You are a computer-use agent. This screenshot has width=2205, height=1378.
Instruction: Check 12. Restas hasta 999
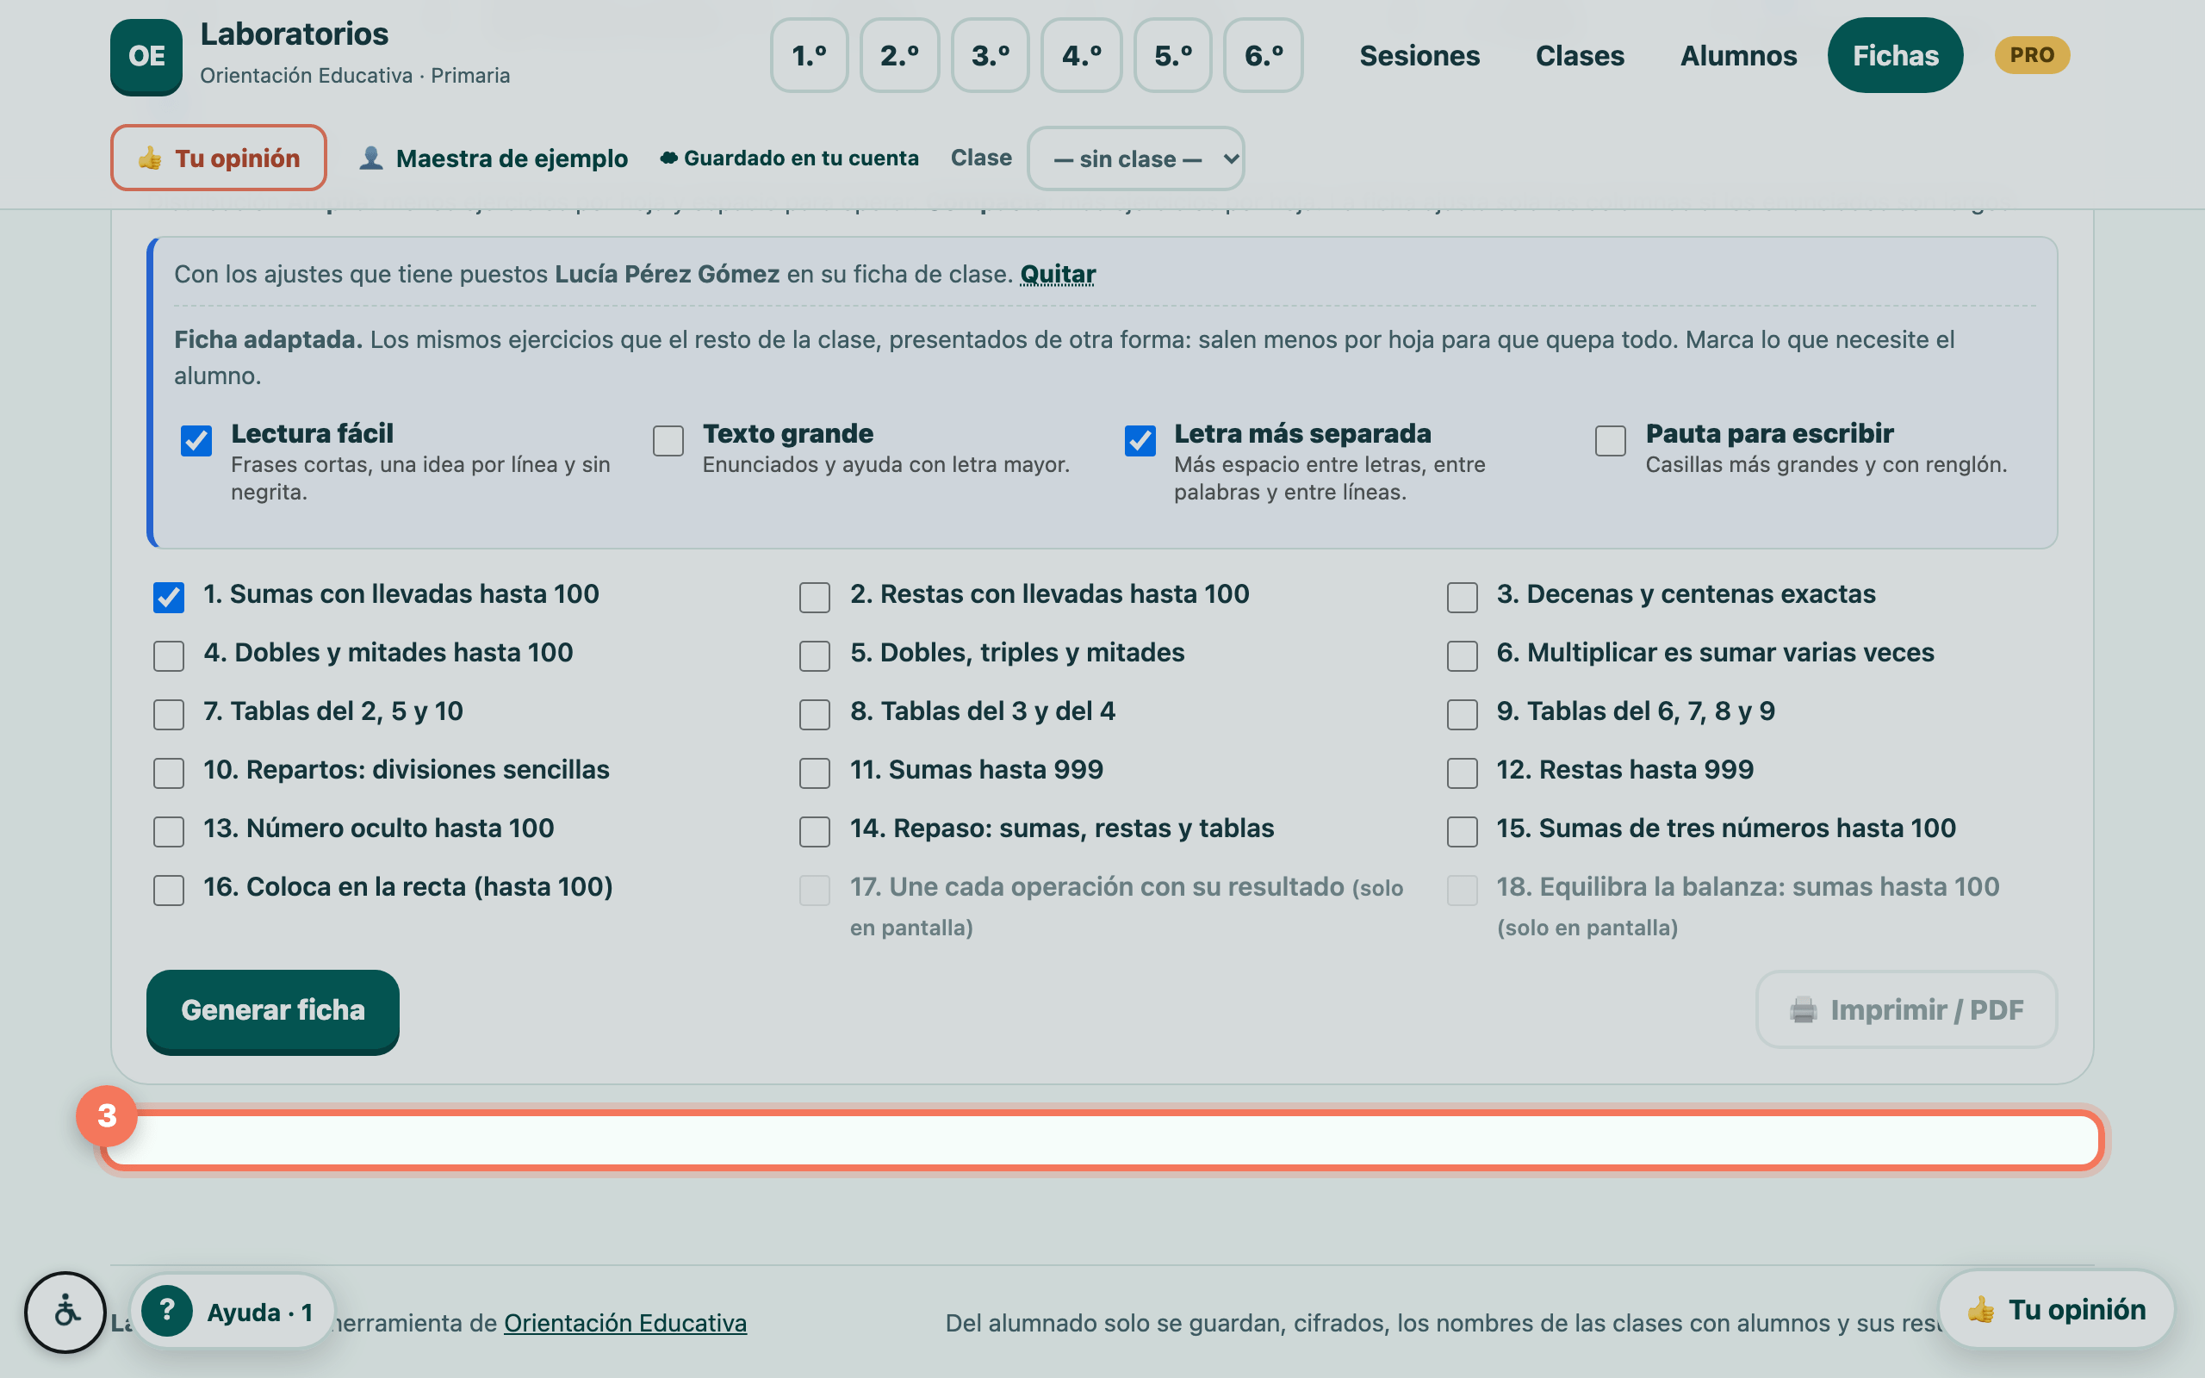click(1463, 773)
